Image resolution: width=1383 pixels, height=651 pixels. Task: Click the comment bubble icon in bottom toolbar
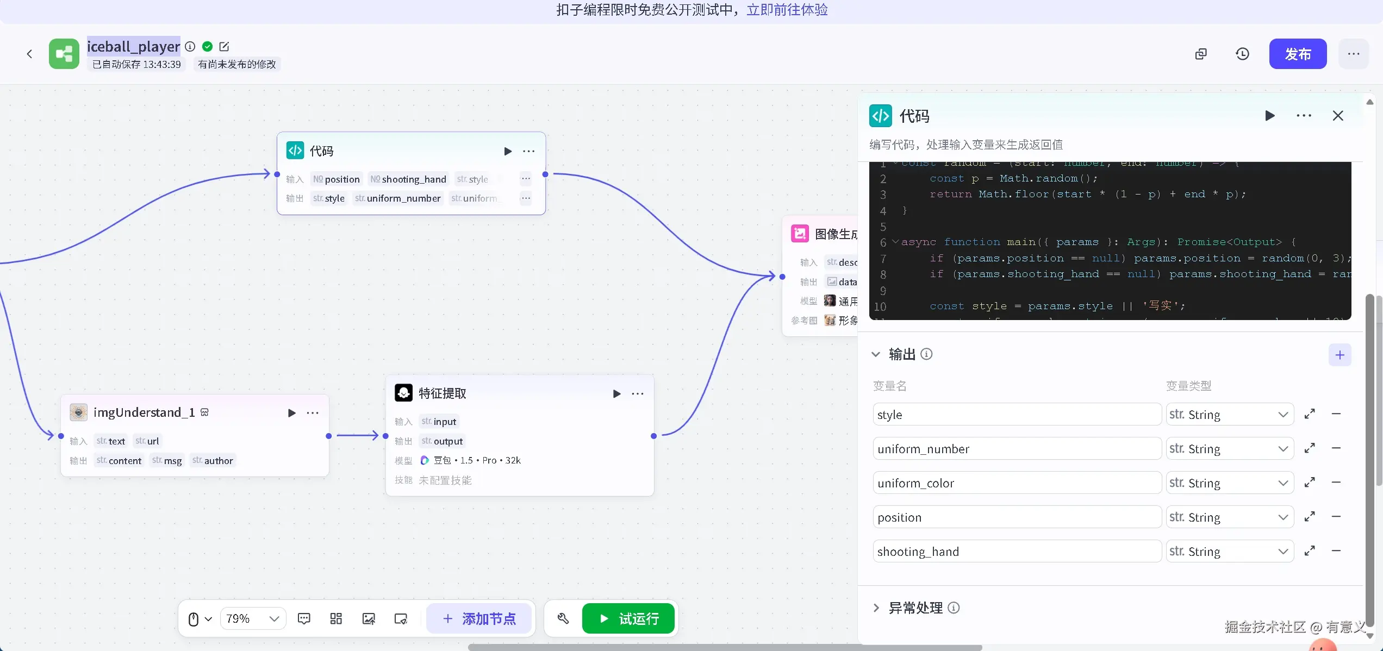tap(304, 618)
